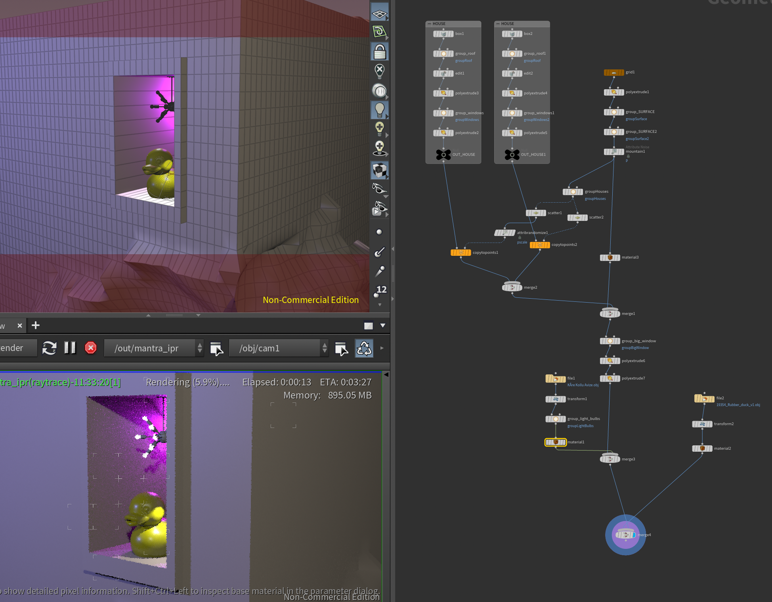Viewport: 772px width, 602px height.
Task: Toggle the blue display flag on merge4
Action: click(x=634, y=535)
